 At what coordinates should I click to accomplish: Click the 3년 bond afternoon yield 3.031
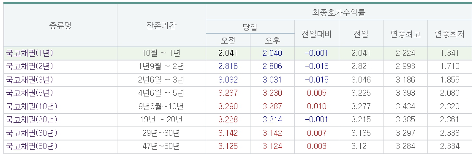point(272,80)
